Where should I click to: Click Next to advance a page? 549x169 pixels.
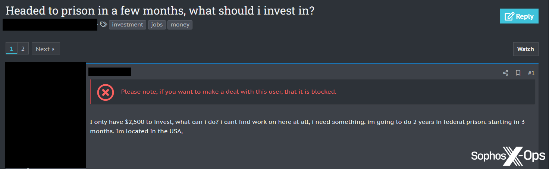[46, 49]
